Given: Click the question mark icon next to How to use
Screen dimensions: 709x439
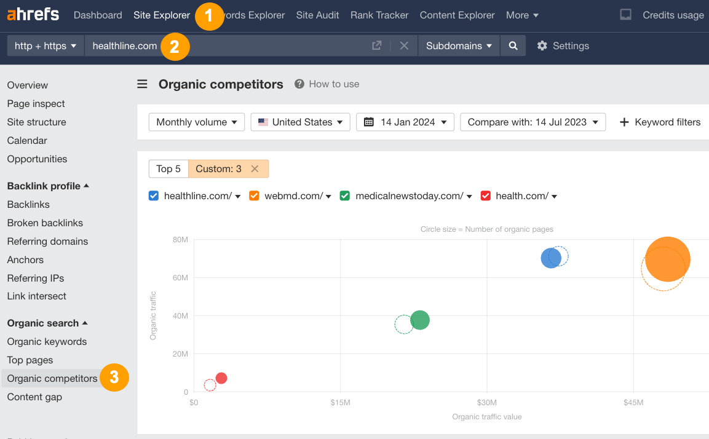Looking at the screenshot, I should click(298, 84).
